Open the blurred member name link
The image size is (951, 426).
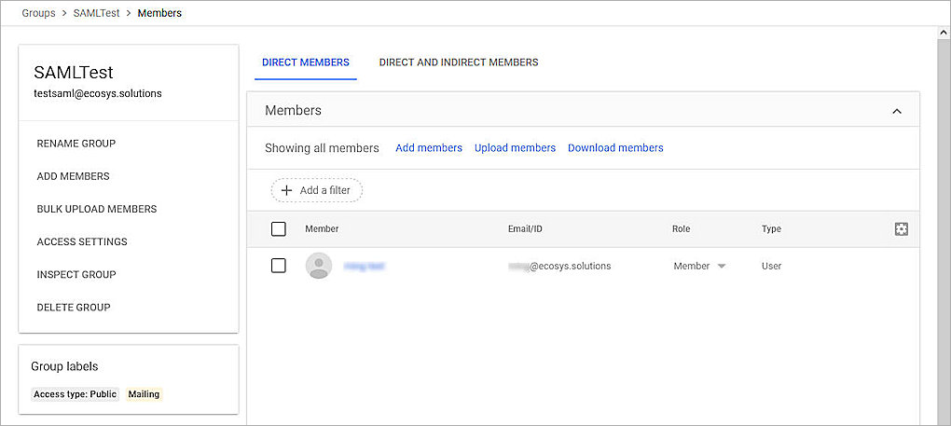tap(364, 266)
